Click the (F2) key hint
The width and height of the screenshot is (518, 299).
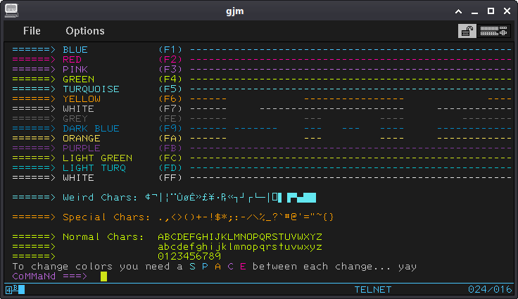(170, 60)
